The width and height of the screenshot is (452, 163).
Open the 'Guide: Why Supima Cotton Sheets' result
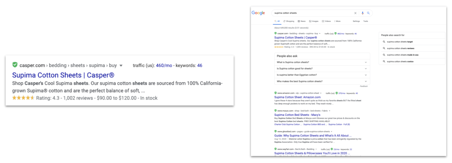[313, 136]
